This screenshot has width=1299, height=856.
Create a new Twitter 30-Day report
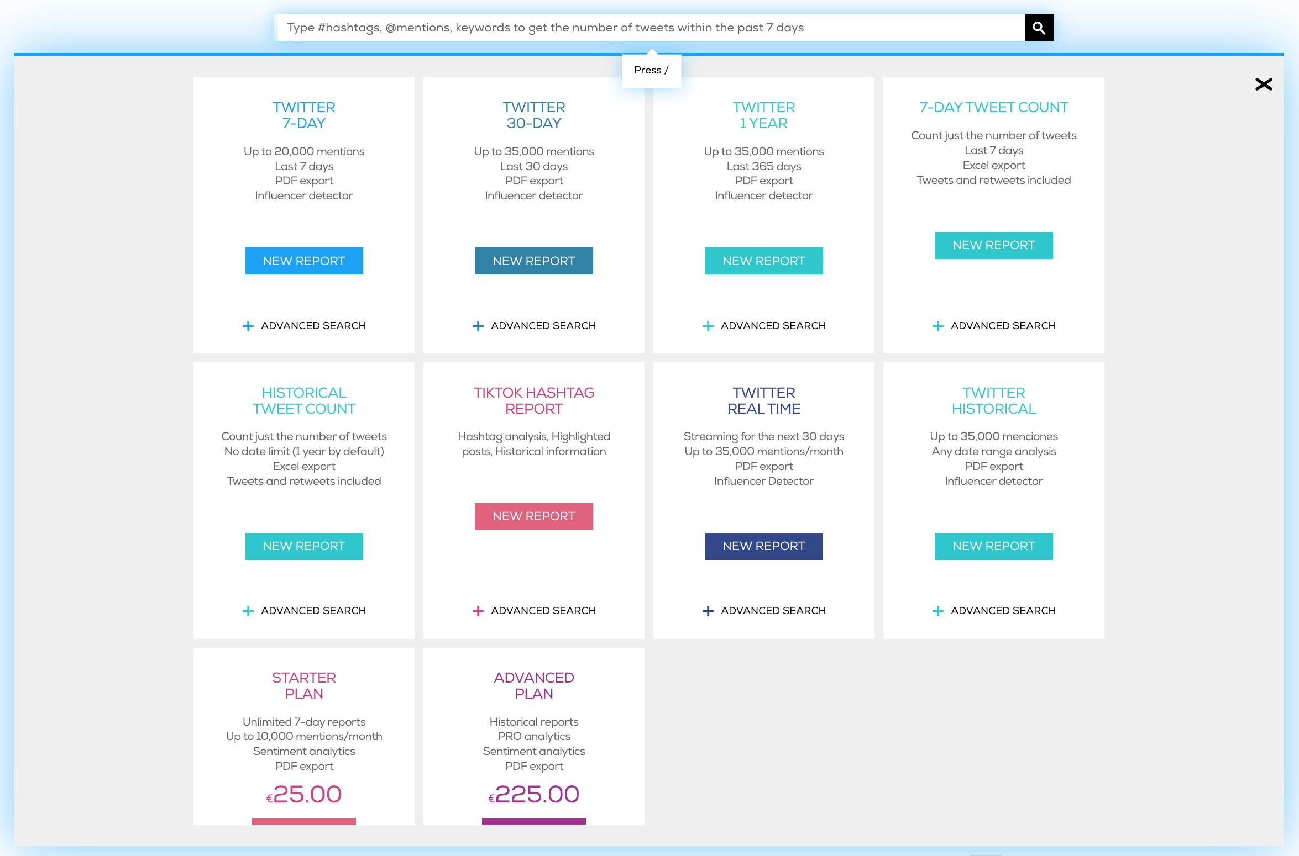tap(534, 261)
